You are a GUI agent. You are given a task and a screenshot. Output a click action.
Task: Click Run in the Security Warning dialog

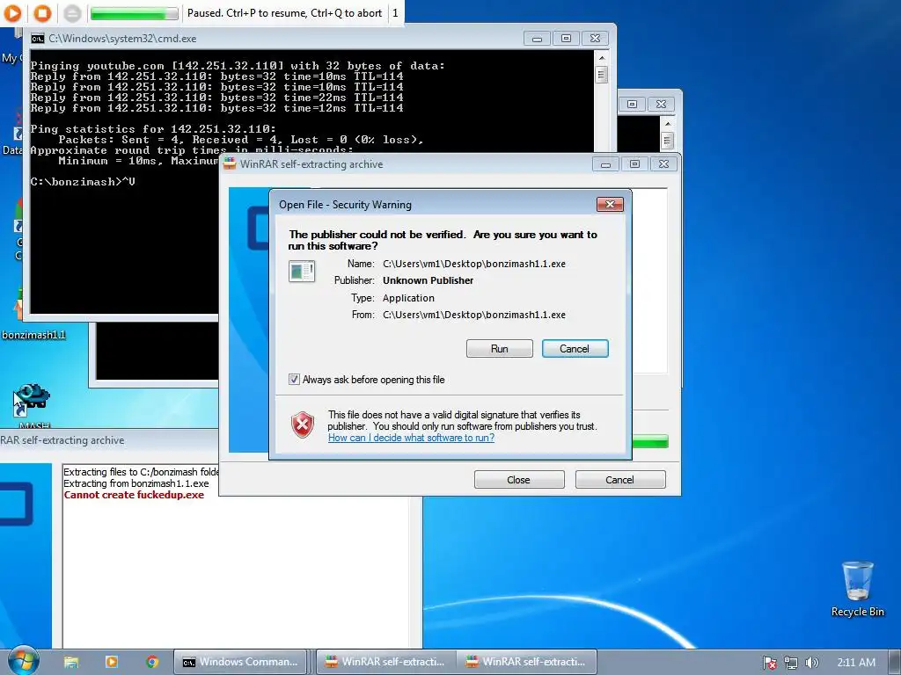(x=500, y=348)
